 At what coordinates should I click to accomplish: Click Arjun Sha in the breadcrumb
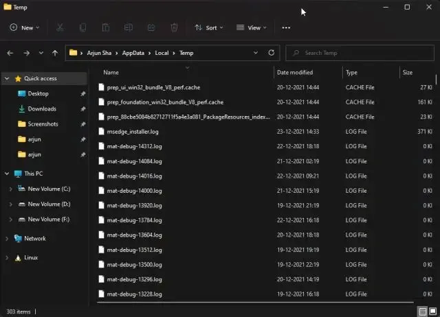point(99,53)
